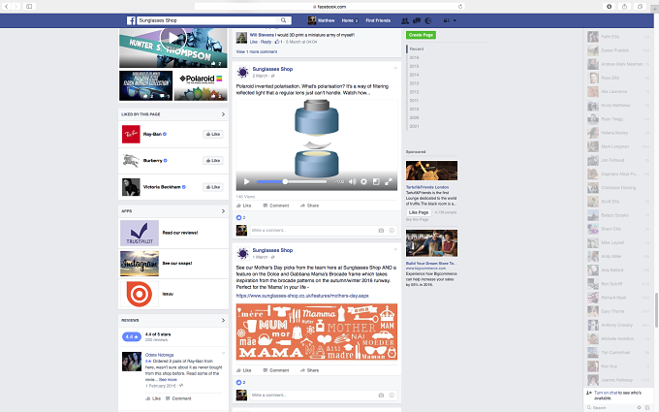659x412 pixels.
Task: Click the search magnifier icon
Action: click(284, 20)
